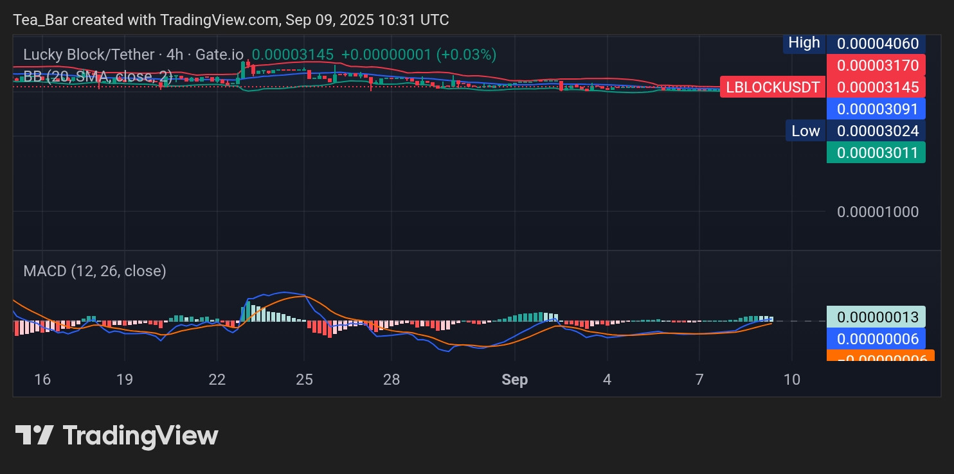Click the 22 date axis label

click(217, 380)
